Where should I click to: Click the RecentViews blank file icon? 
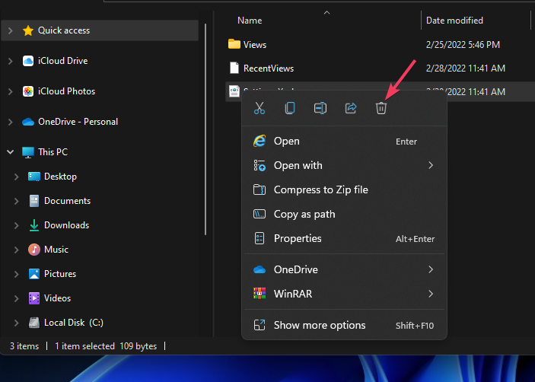(234, 68)
